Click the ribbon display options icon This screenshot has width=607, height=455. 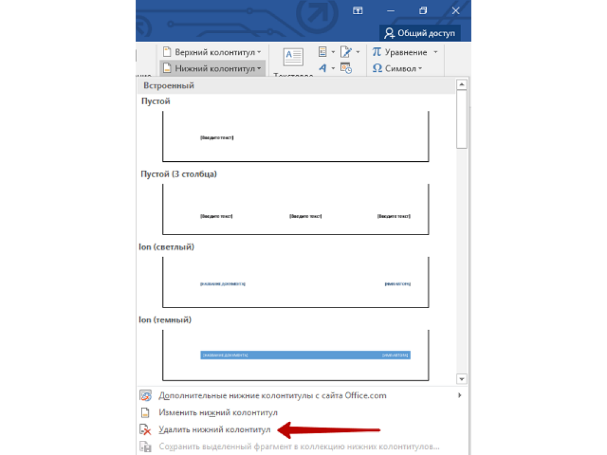(x=357, y=11)
